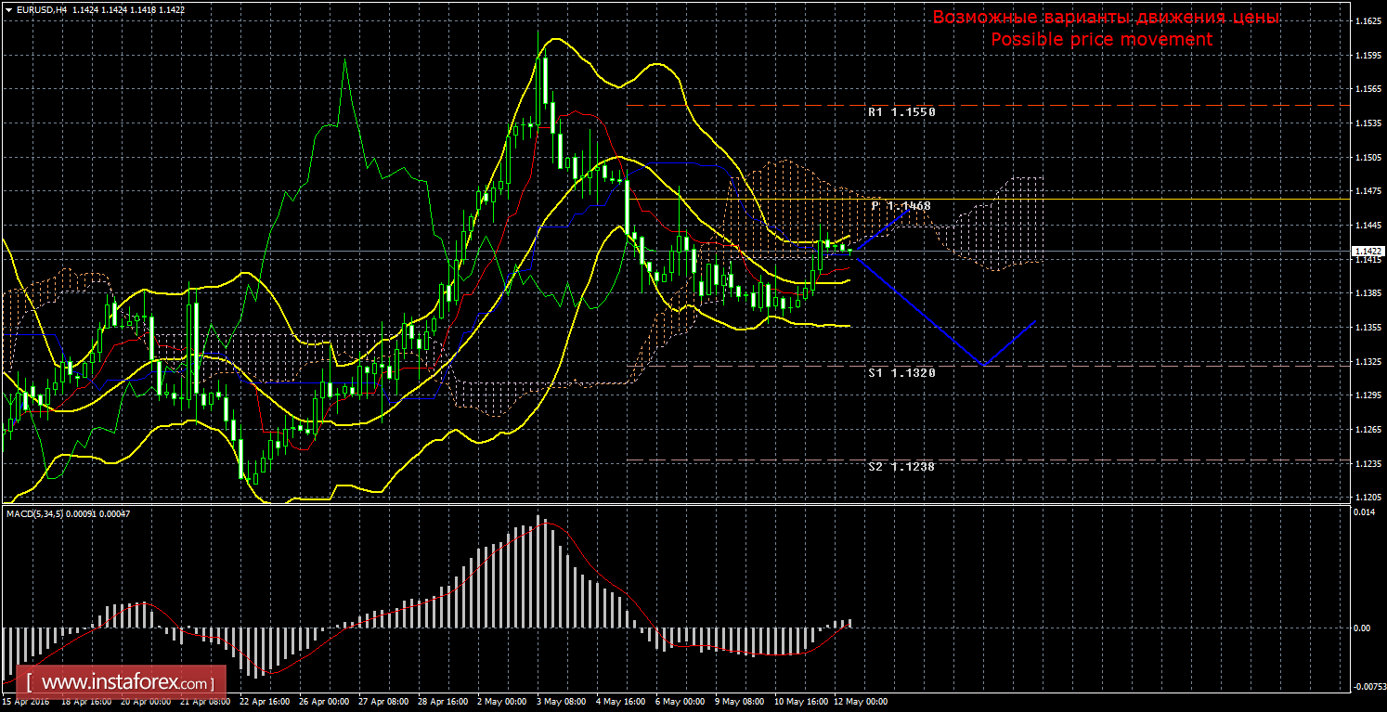Image resolution: width=1387 pixels, height=712 pixels.
Task: Select the S1 1.1320 support label
Action: [901, 372]
